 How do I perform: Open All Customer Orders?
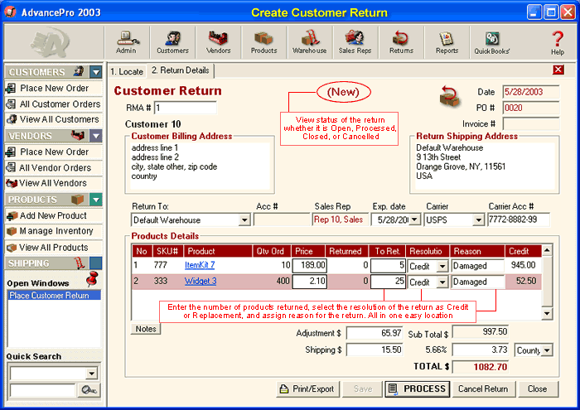coord(54,104)
